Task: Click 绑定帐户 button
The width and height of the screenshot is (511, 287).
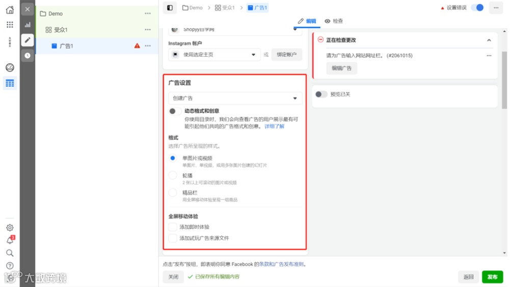Action: click(x=286, y=54)
